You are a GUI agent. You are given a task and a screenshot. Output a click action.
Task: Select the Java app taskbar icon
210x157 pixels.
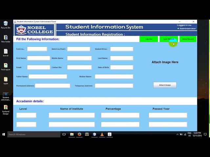click(110, 134)
